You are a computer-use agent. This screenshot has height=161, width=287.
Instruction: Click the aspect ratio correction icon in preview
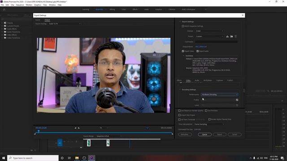click(147, 128)
